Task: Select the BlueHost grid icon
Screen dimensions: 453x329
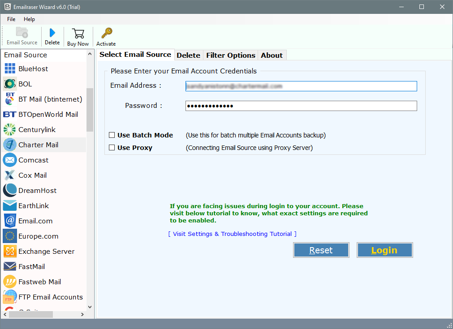Action: pos(10,68)
